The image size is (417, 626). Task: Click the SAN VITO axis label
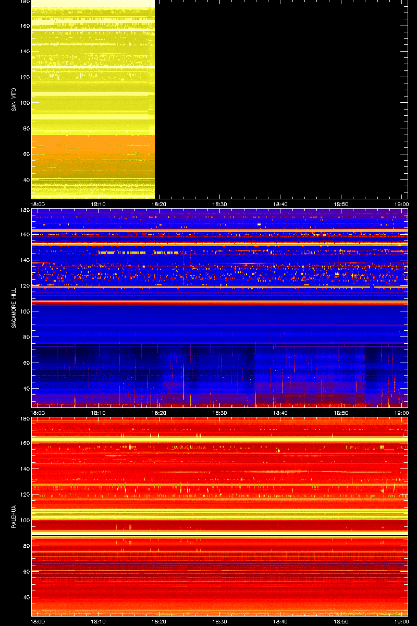click(x=14, y=100)
